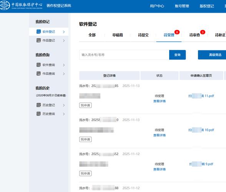The width and height of the screenshot is (226, 192).
Task: Click 软件登记 page heading
Action: click(x=88, y=24)
